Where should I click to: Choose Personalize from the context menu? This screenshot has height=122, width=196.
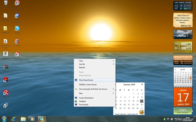click(95, 105)
